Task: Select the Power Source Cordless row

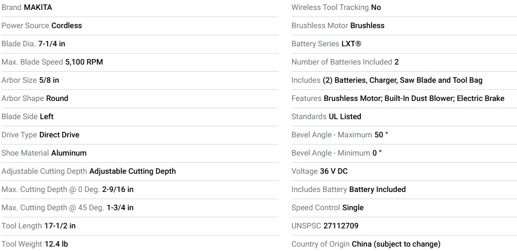Action: 139,25
